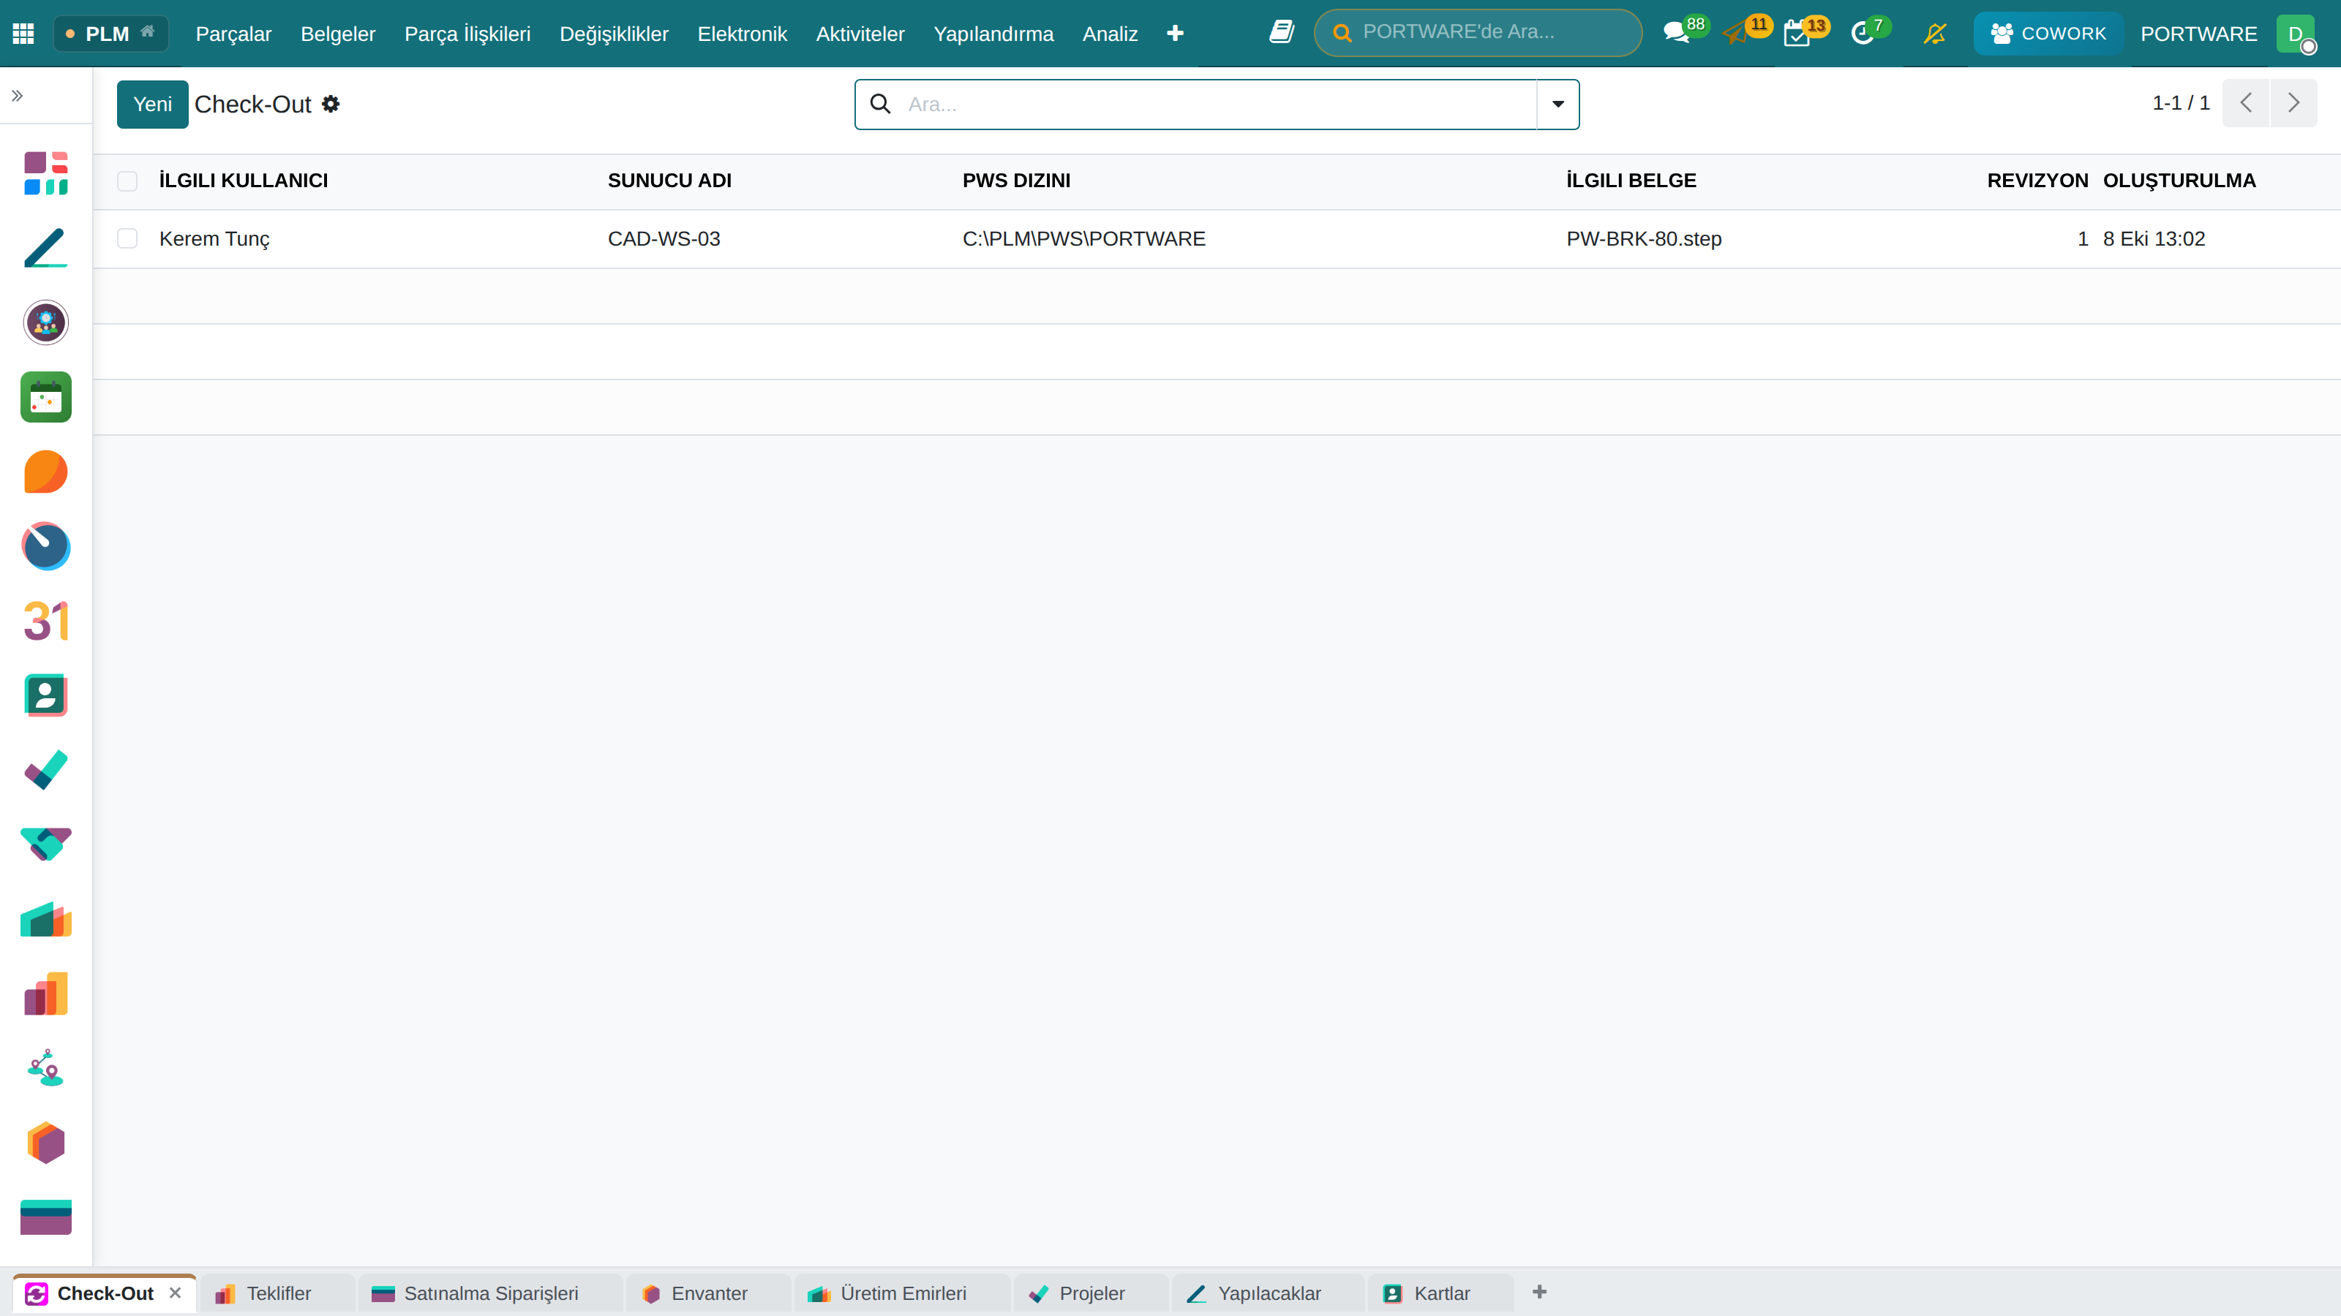The image size is (2341, 1316).
Task: Open the dashboard app icon in sidebar
Action: click(x=45, y=173)
